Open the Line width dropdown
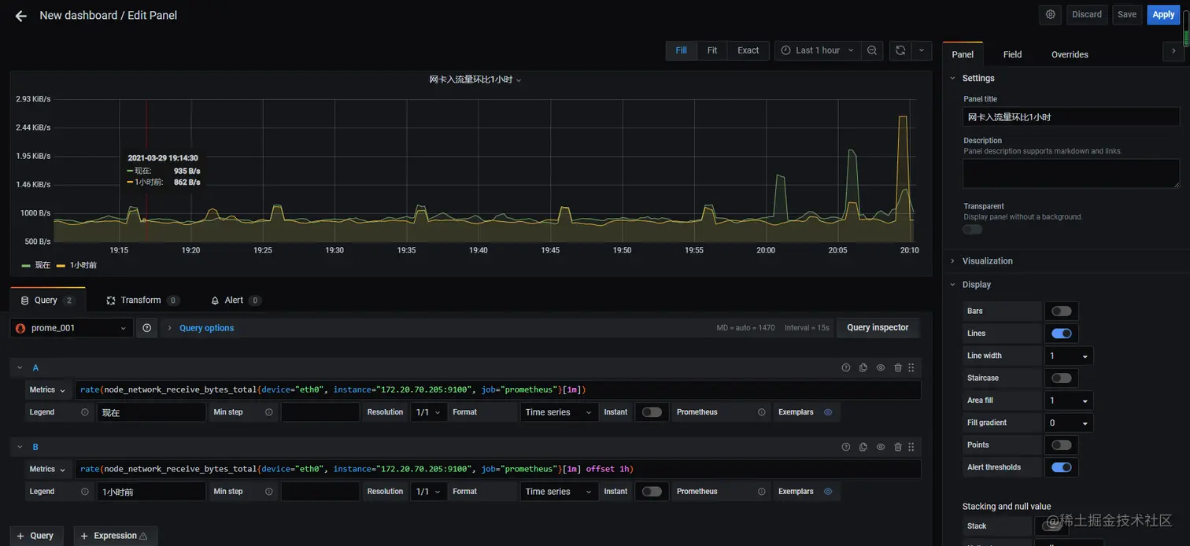Viewport: 1190px width, 546px height. coord(1069,356)
